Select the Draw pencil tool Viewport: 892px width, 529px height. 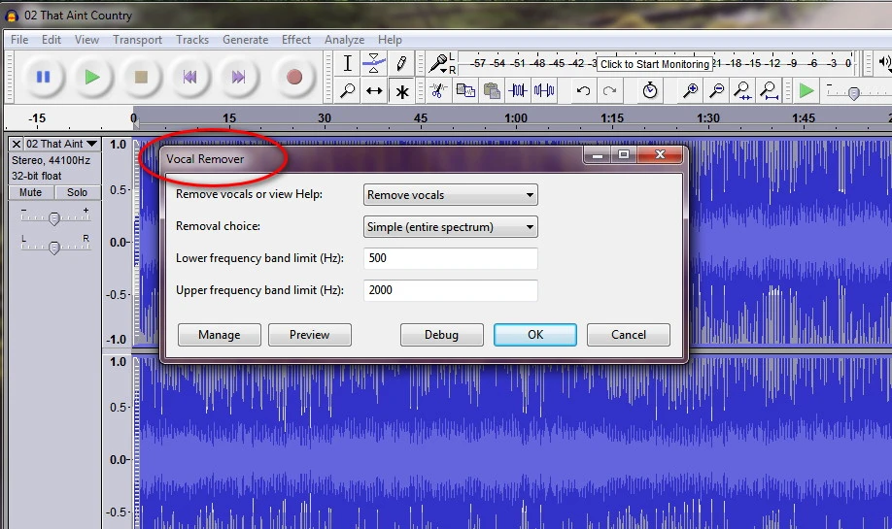[400, 63]
